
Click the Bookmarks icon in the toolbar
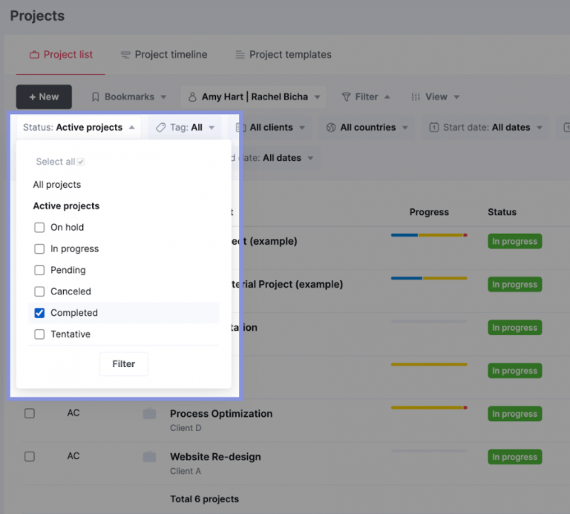(x=96, y=97)
